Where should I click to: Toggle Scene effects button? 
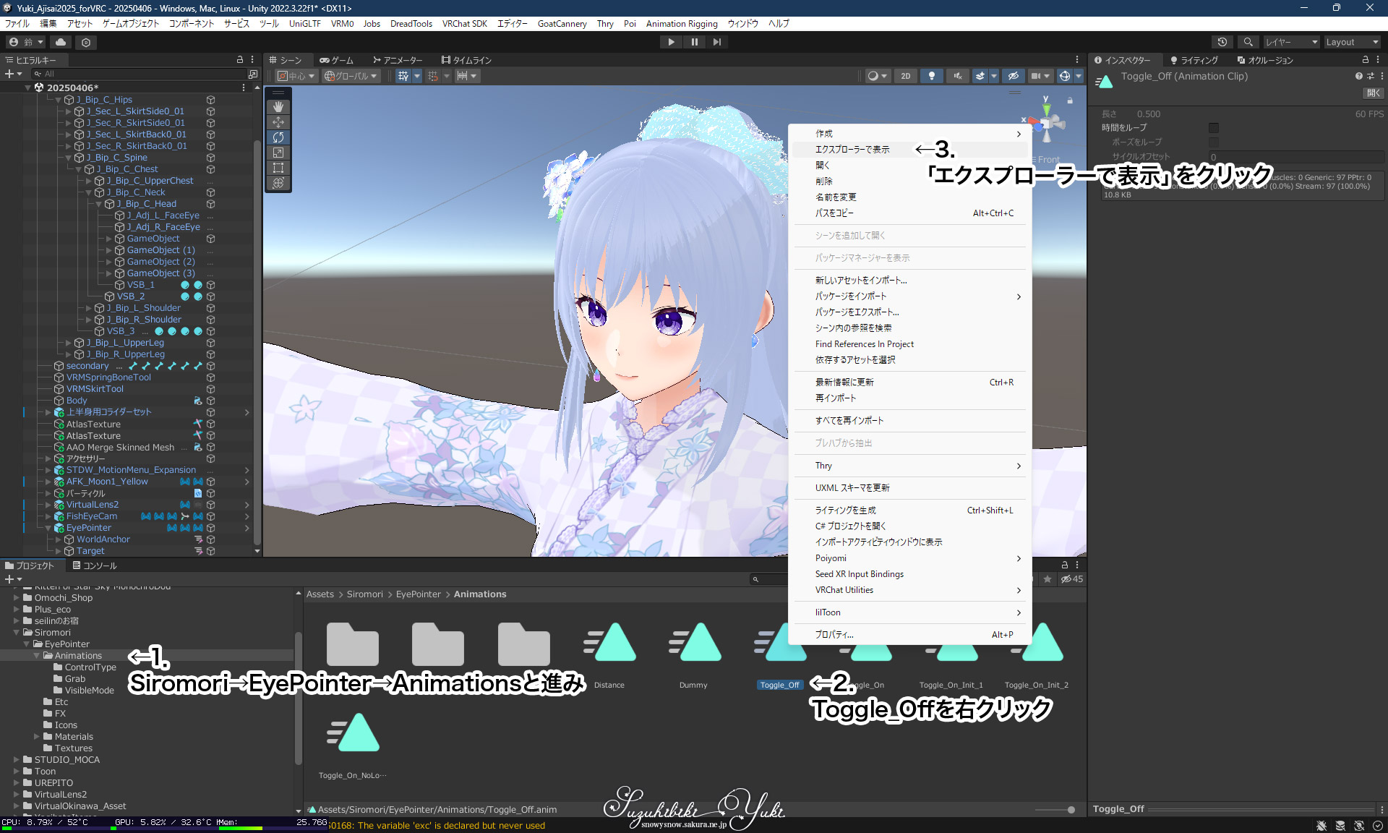(980, 76)
